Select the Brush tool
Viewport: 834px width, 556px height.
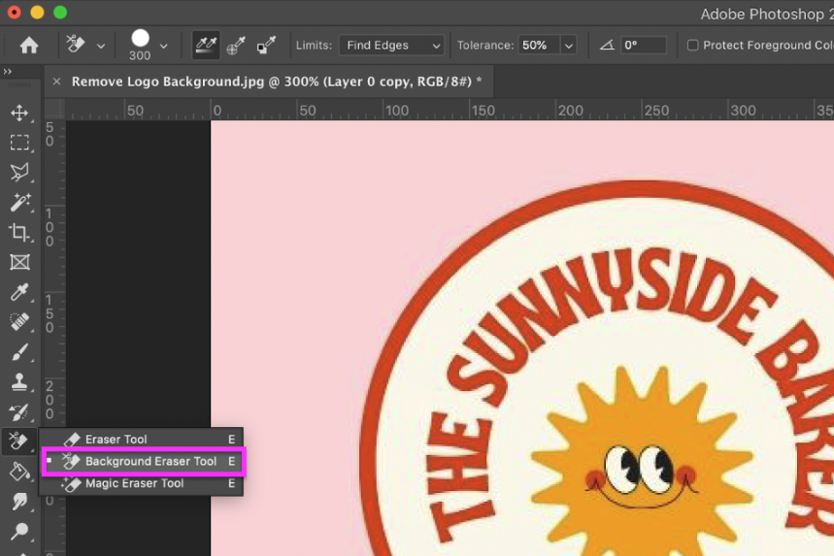click(x=19, y=352)
